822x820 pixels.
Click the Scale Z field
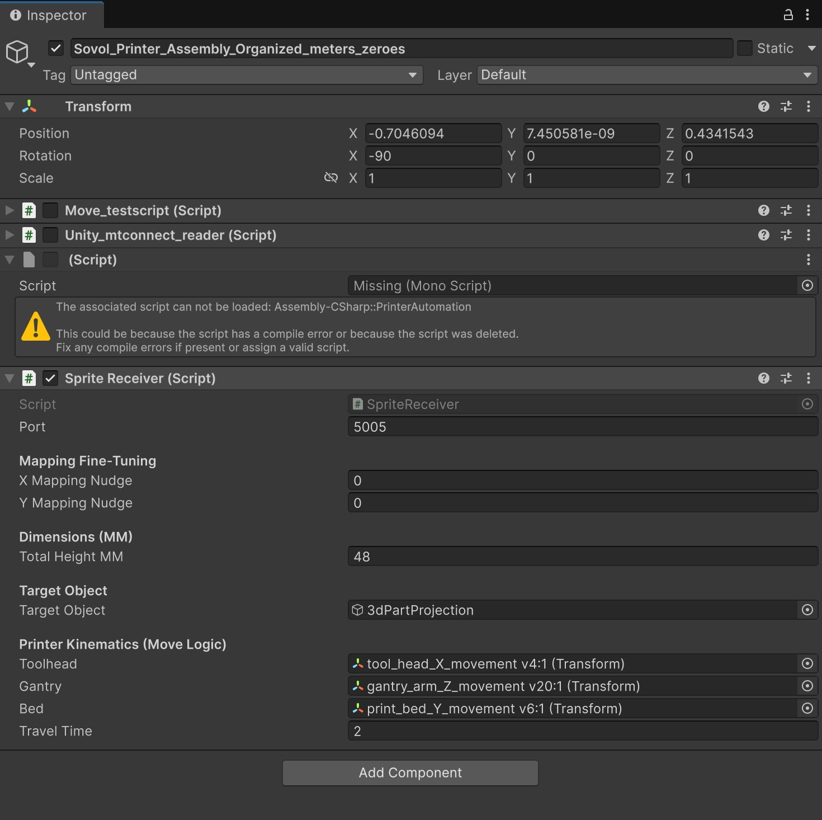750,178
